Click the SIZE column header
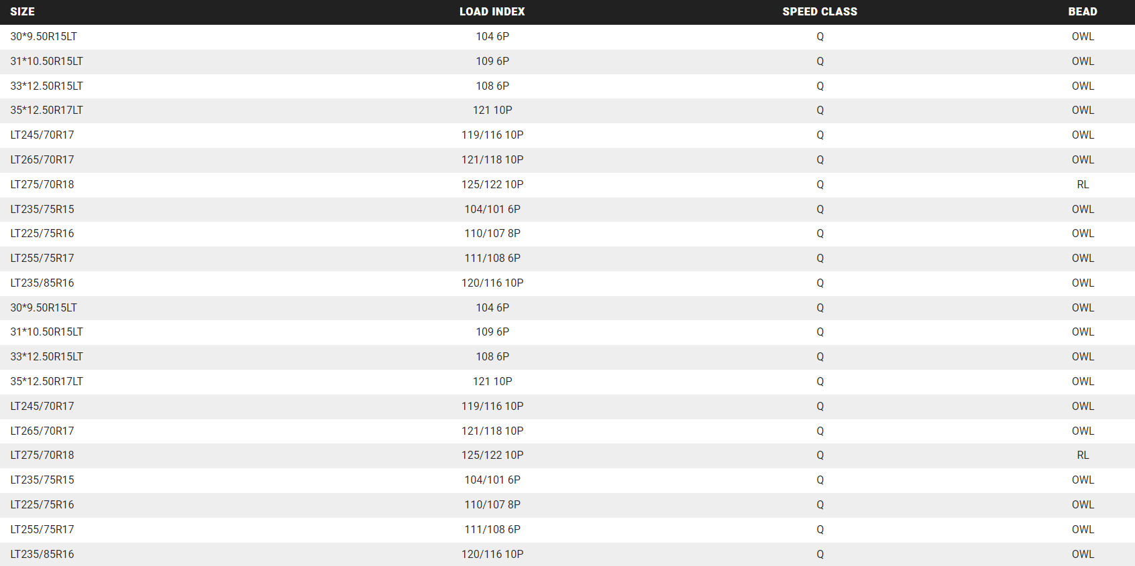 coord(22,11)
